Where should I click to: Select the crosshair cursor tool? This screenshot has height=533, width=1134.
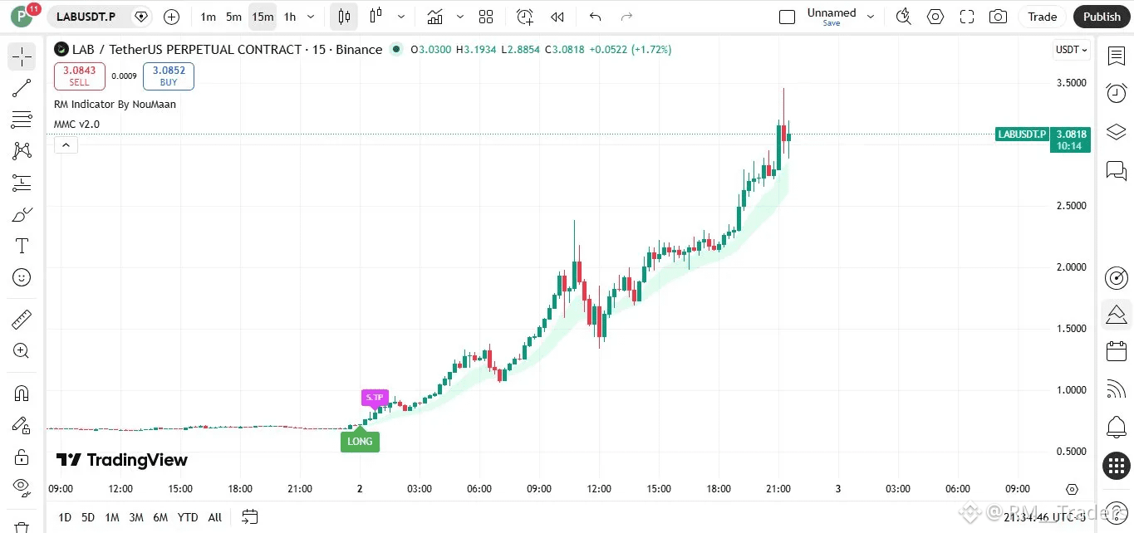click(x=22, y=56)
